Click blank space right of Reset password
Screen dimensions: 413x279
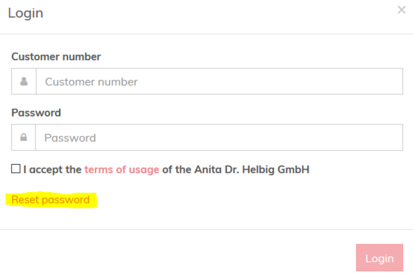(x=226, y=200)
